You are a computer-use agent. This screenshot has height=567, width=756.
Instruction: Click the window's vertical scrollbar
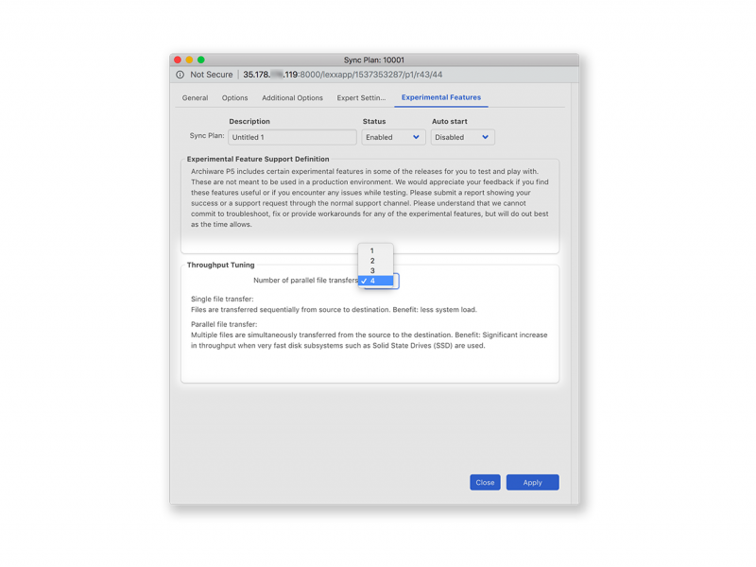pos(575,293)
